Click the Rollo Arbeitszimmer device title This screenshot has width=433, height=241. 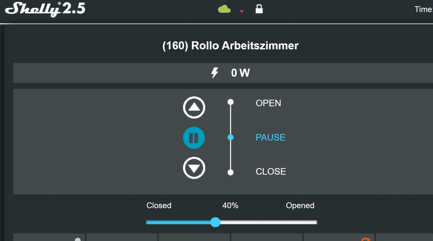click(x=230, y=46)
